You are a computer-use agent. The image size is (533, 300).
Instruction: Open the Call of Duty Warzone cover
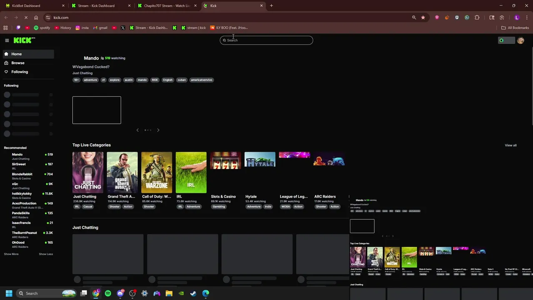click(157, 172)
